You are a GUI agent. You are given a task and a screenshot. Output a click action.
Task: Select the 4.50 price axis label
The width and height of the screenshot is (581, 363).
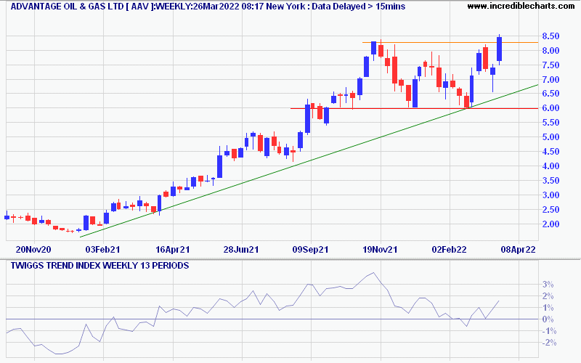550,152
